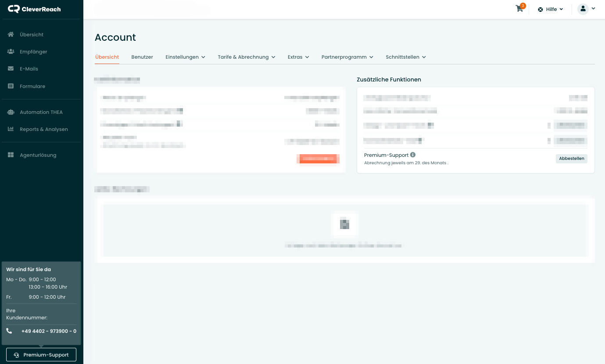The image size is (605, 364).
Task: Open E-Mails in the sidebar
Action: click(29, 69)
